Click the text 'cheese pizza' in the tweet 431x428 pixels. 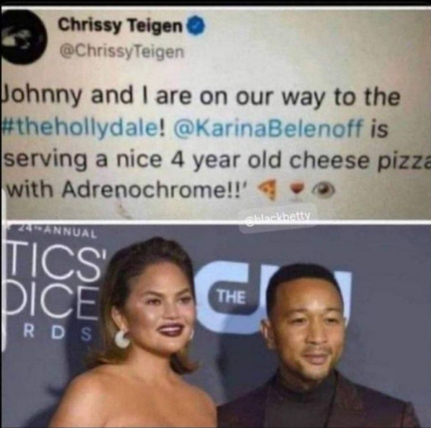(360, 161)
